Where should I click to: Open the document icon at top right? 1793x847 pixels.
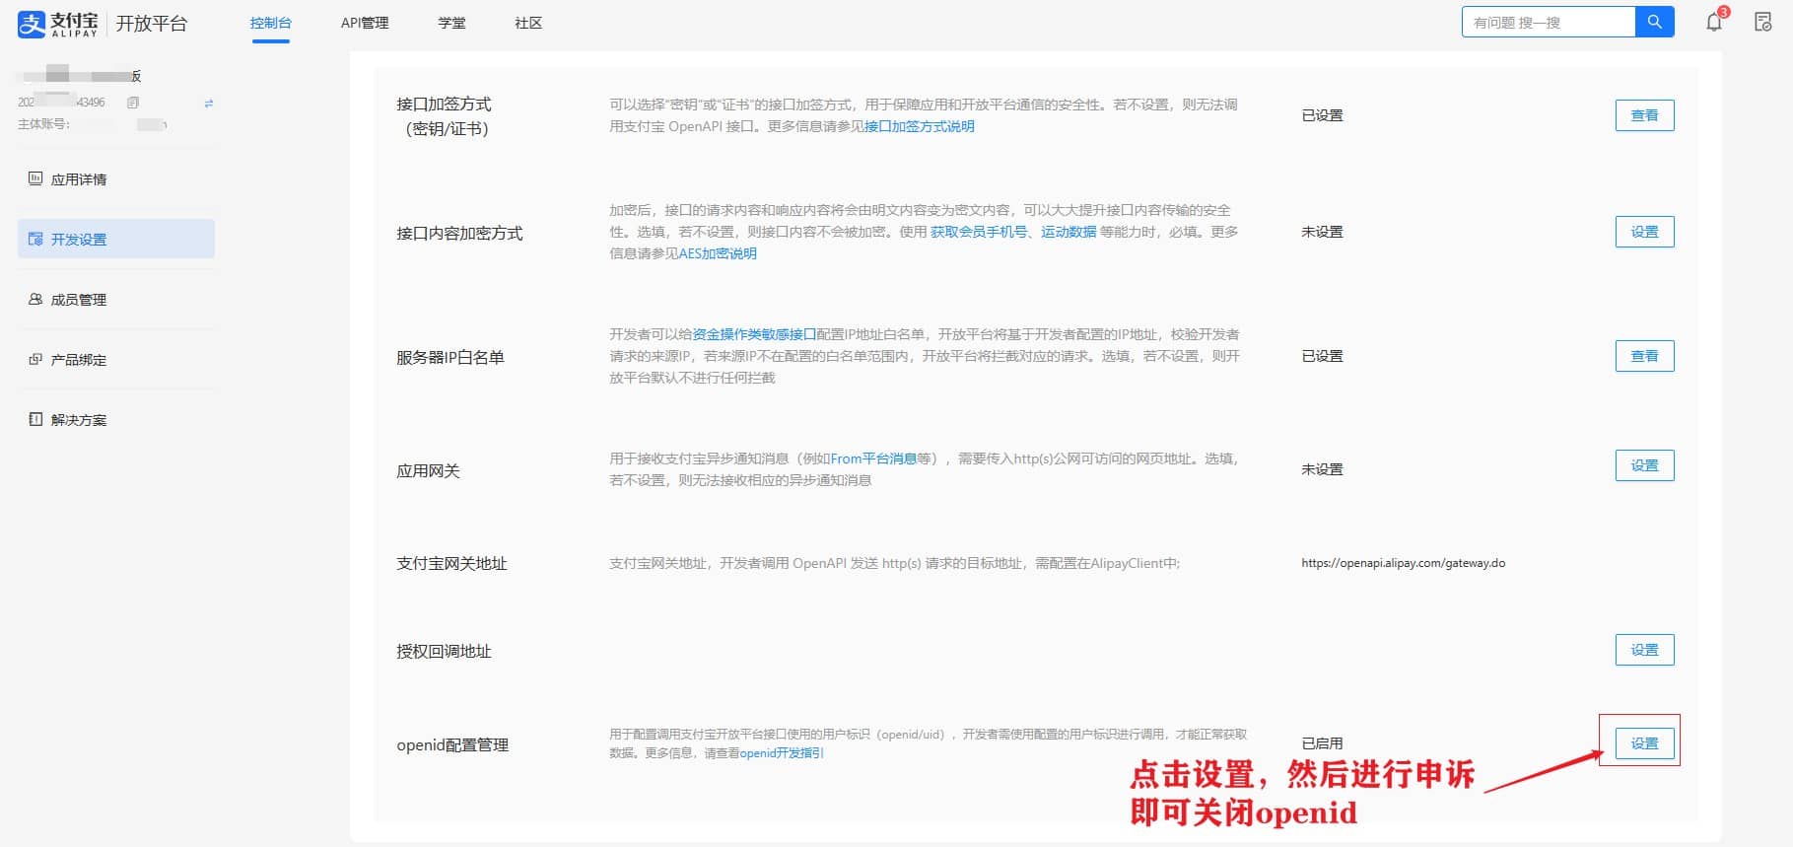click(x=1762, y=23)
